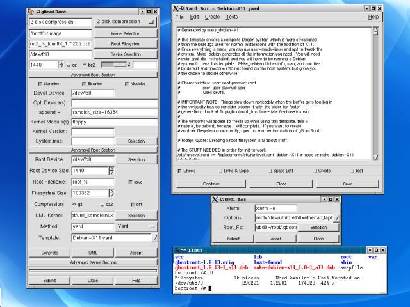Open the linux terminal window menu icon
Image resolution: width=410 pixels, height=307 pixels.
(x=177, y=250)
